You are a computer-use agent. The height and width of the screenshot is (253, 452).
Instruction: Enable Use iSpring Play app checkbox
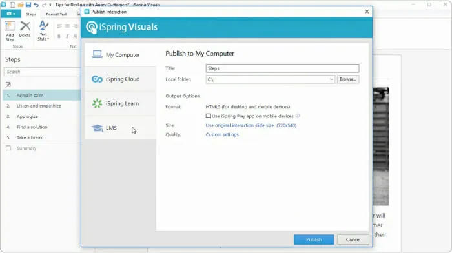pos(208,116)
